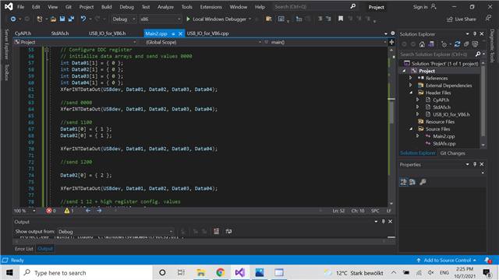Switch to the Error List tab
This screenshot has width=499, height=280.
pos(24,249)
